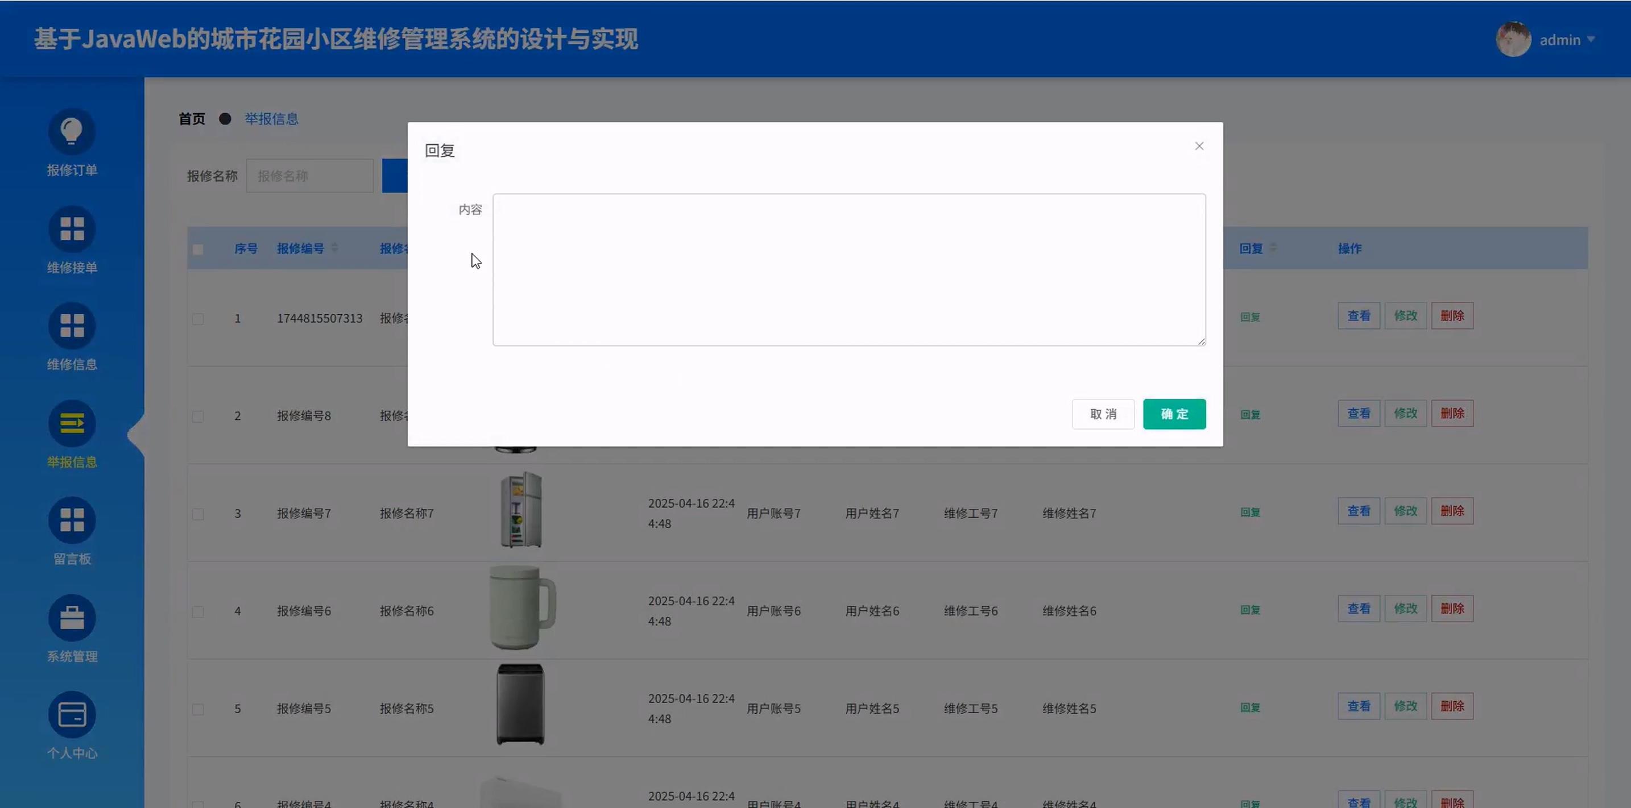Toggle the select-all header checkbox
The width and height of the screenshot is (1631, 808).
tap(197, 249)
